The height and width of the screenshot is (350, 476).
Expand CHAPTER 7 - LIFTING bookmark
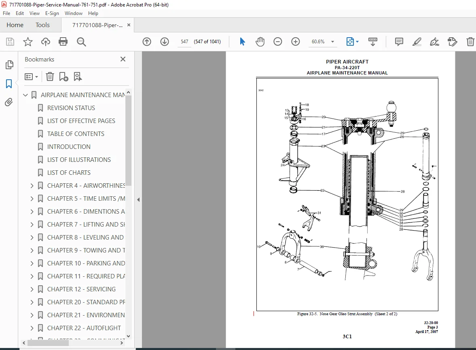click(x=32, y=225)
